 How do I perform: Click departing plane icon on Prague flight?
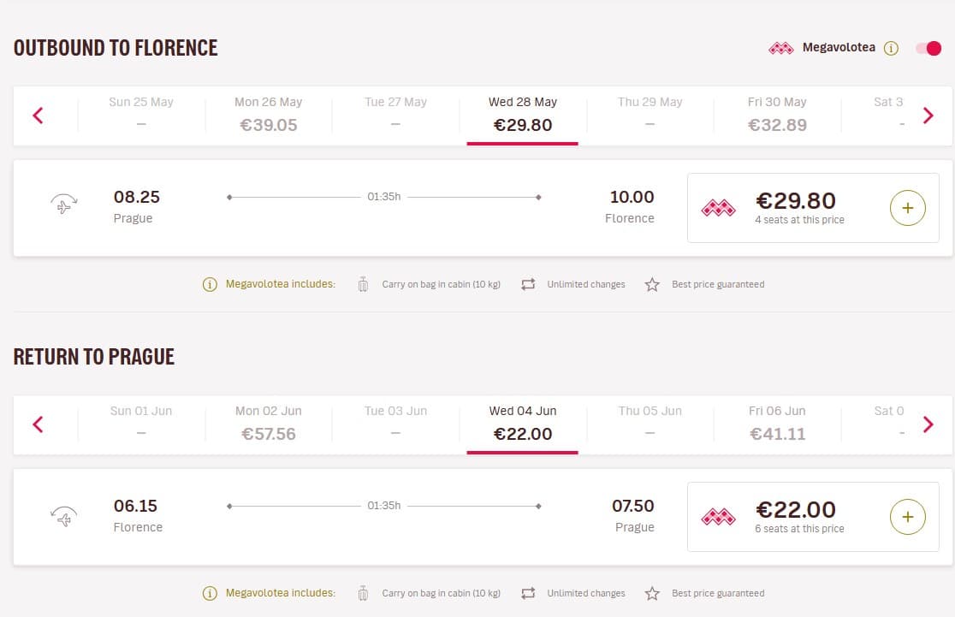64,204
